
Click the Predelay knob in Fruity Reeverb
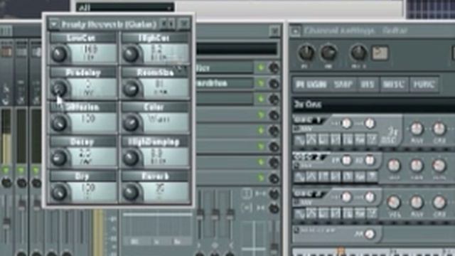[59, 89]
